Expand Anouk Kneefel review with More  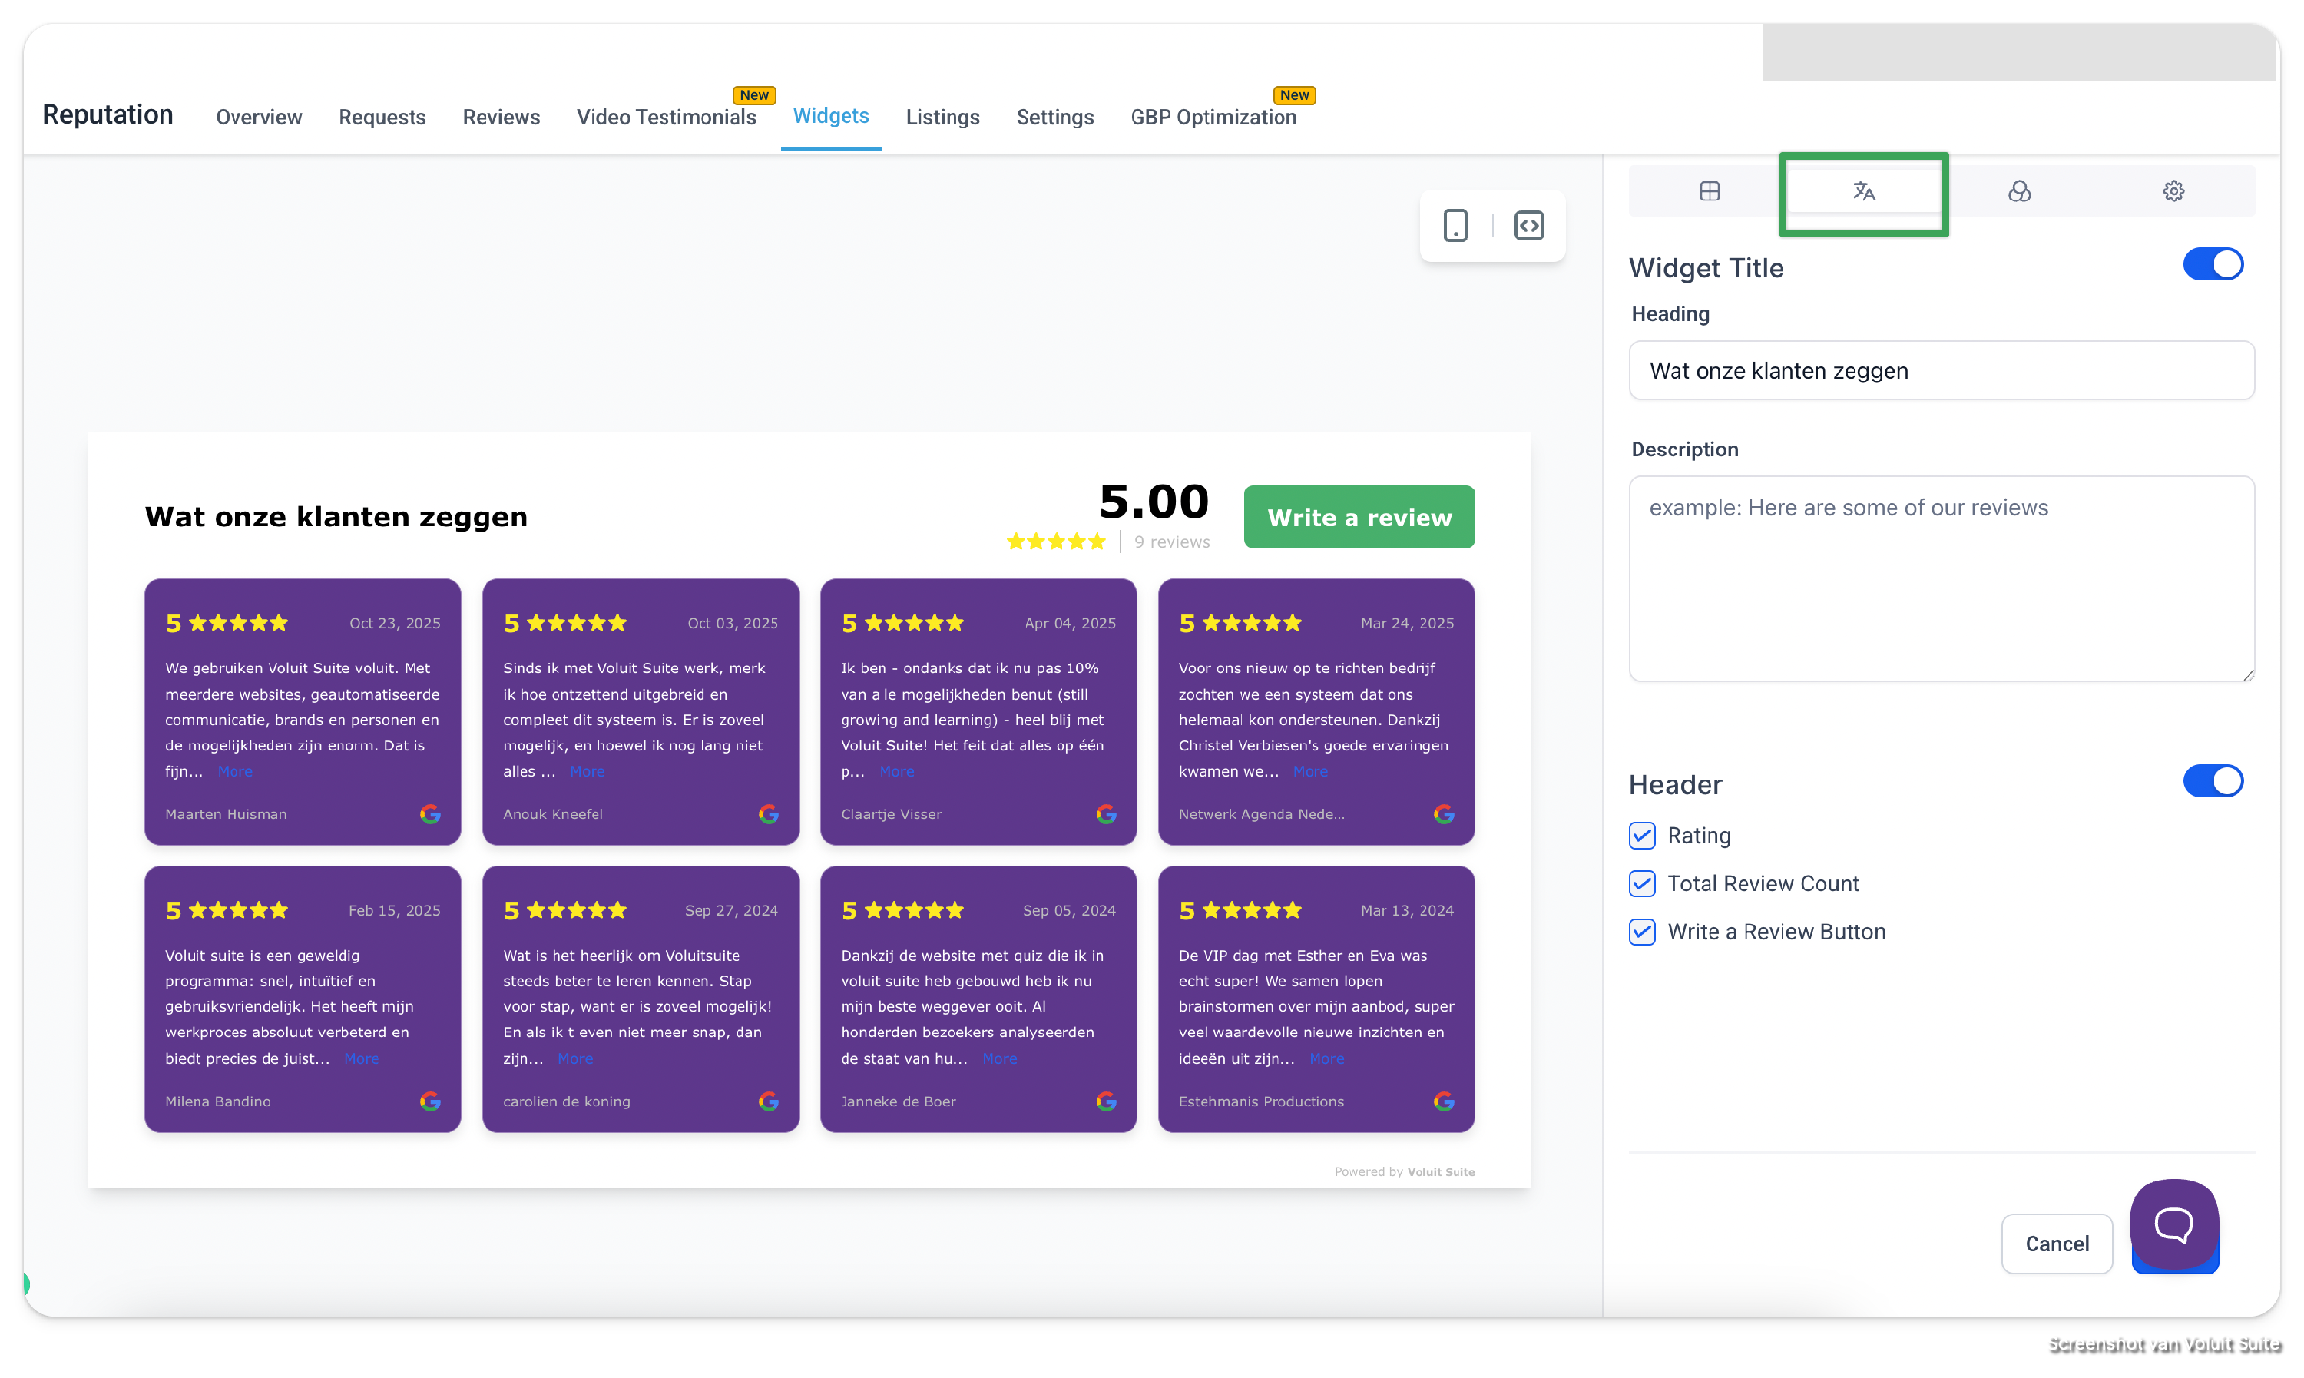click(x=587, y=772)
